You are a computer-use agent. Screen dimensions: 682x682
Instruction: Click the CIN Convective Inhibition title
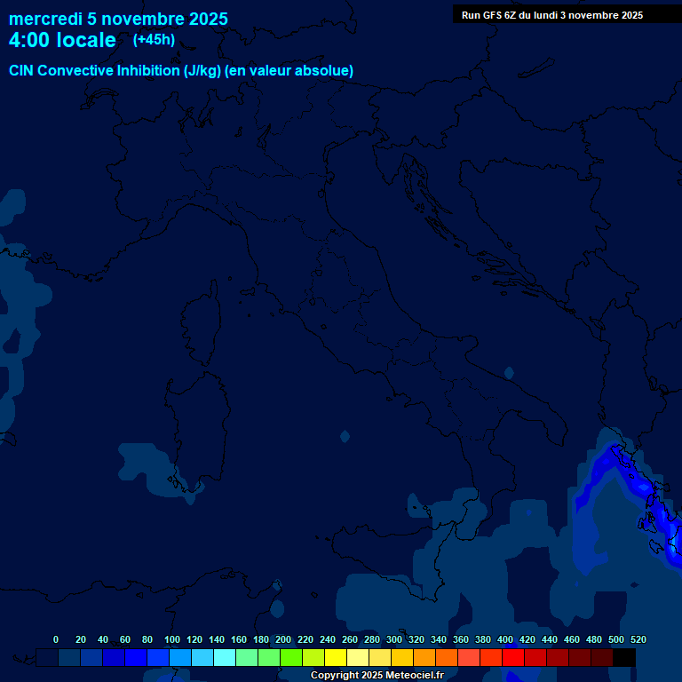click(181, 71)
